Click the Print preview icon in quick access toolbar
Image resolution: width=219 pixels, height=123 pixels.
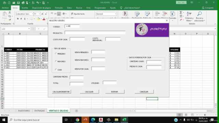[43, 3]
